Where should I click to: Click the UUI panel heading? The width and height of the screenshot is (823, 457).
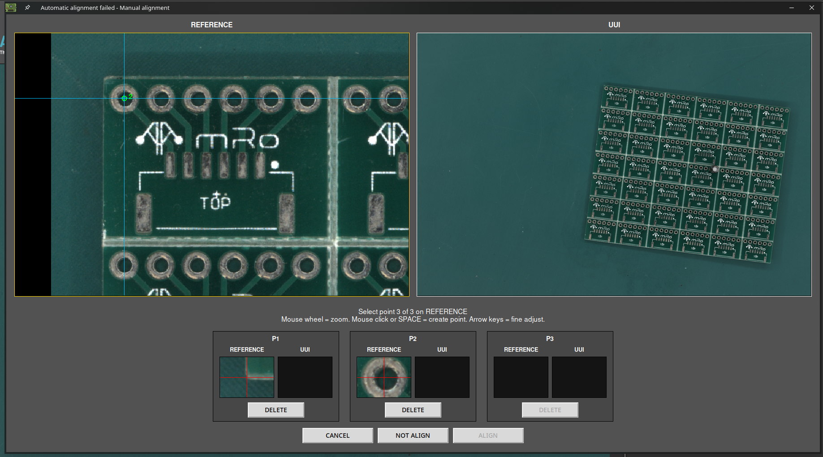pos(614,25)
